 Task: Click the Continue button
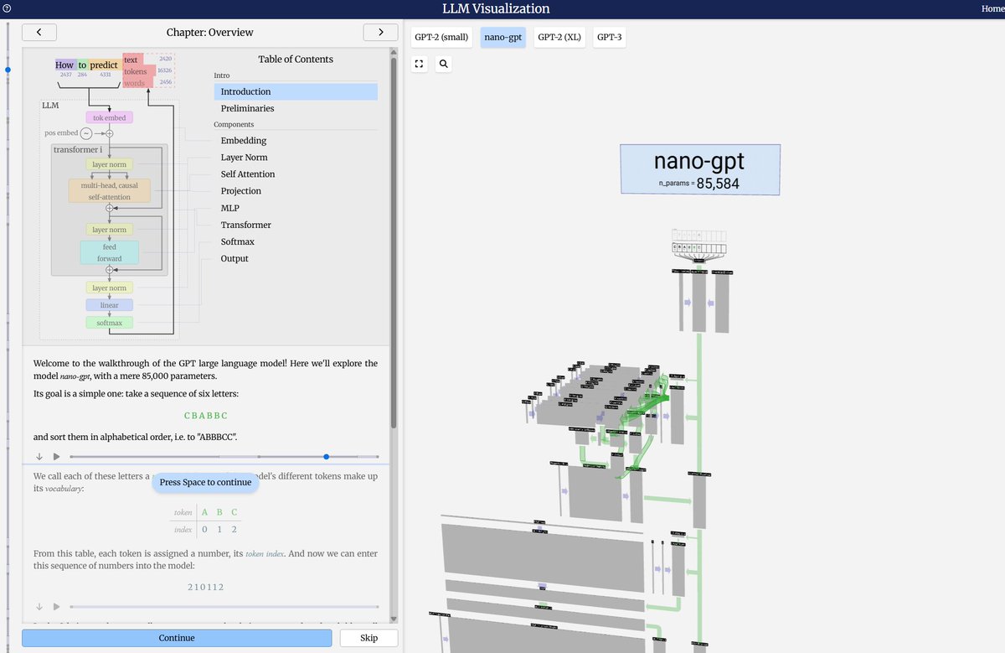177,638
